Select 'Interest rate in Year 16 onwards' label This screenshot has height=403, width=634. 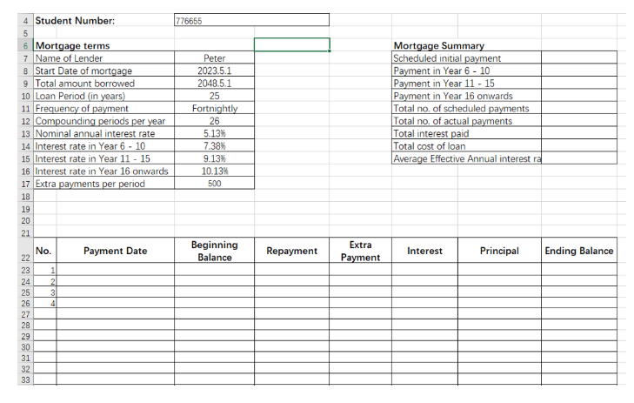103,171
